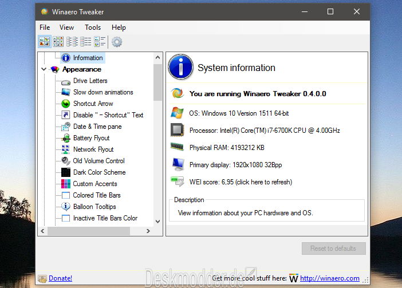Click the processor chip icon

point(178,130)
